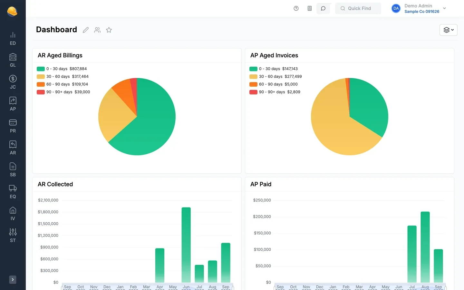464x290 pixels.
Task: Click the AR Collected panel title
Action: 55,184
